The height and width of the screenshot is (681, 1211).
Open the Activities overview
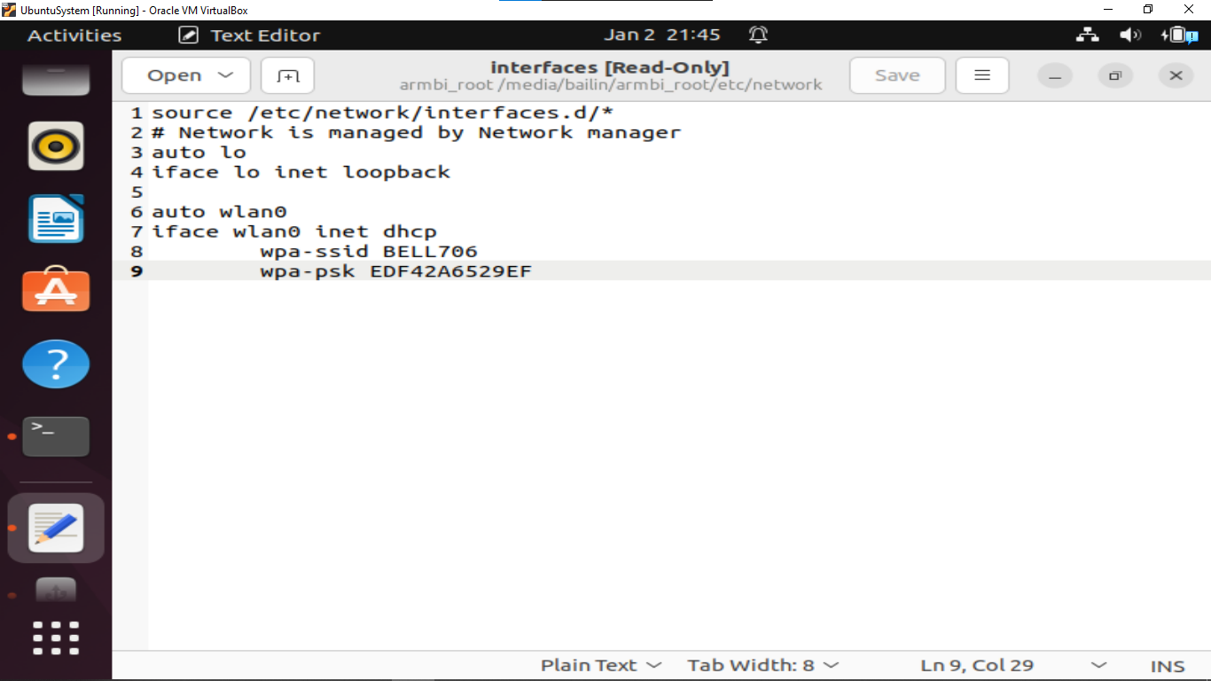[74, 35]
